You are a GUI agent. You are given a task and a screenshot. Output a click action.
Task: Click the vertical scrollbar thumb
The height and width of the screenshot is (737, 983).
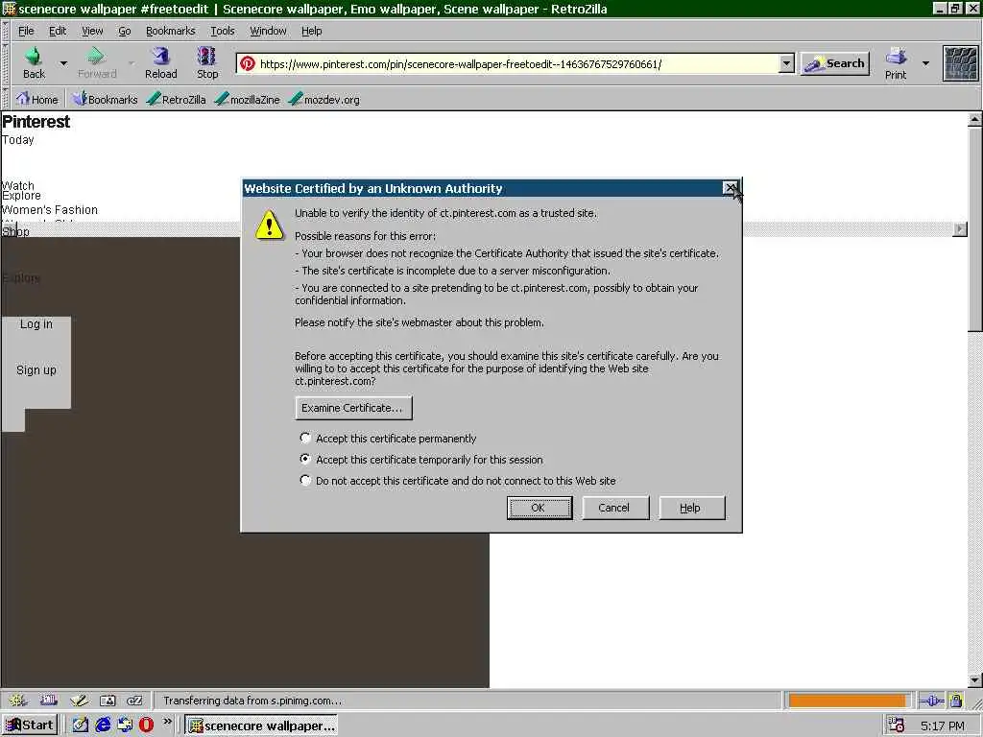(x=975, y=228)
